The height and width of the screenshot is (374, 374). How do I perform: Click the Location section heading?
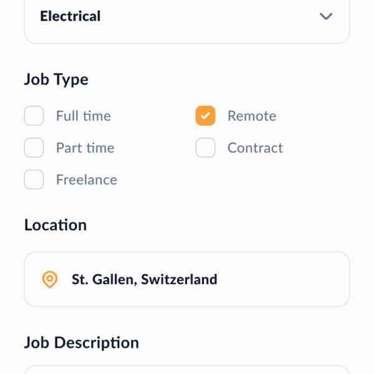point(55,225)
